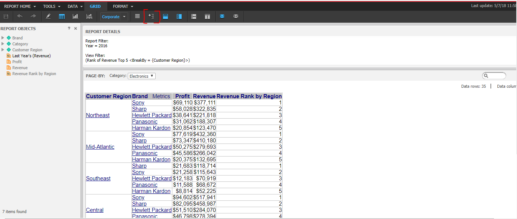The height and width of the screenshot is (219, 517).
Task: Open the GRID ribbon tab
Action: pyautogui.click(x=95, y=6)
